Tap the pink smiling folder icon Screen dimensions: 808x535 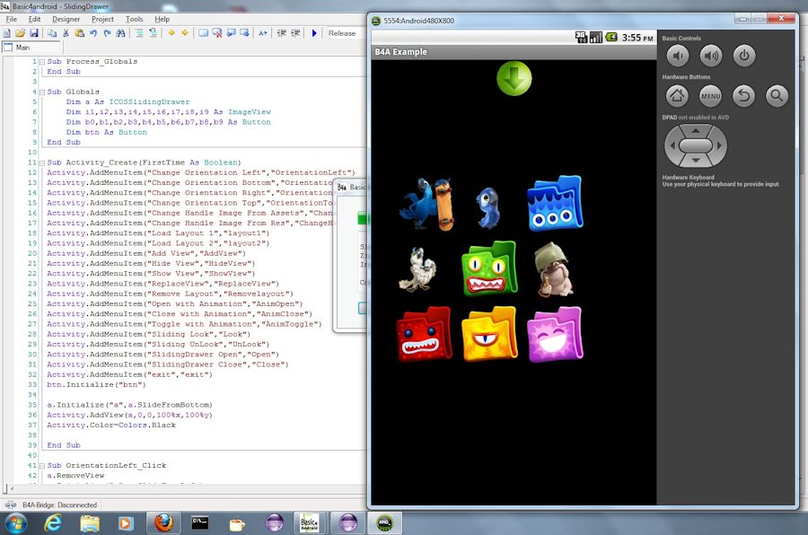[x=555, y=334]
